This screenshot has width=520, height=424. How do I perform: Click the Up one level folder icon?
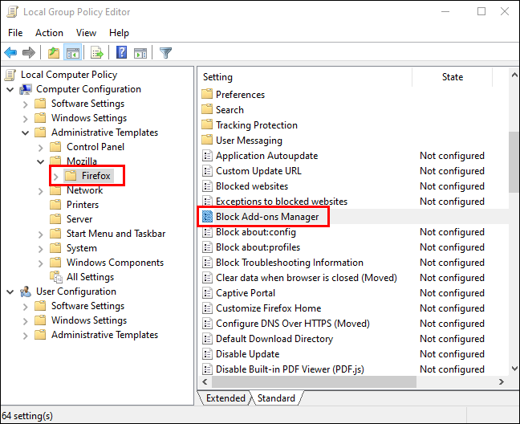[54, 52]
